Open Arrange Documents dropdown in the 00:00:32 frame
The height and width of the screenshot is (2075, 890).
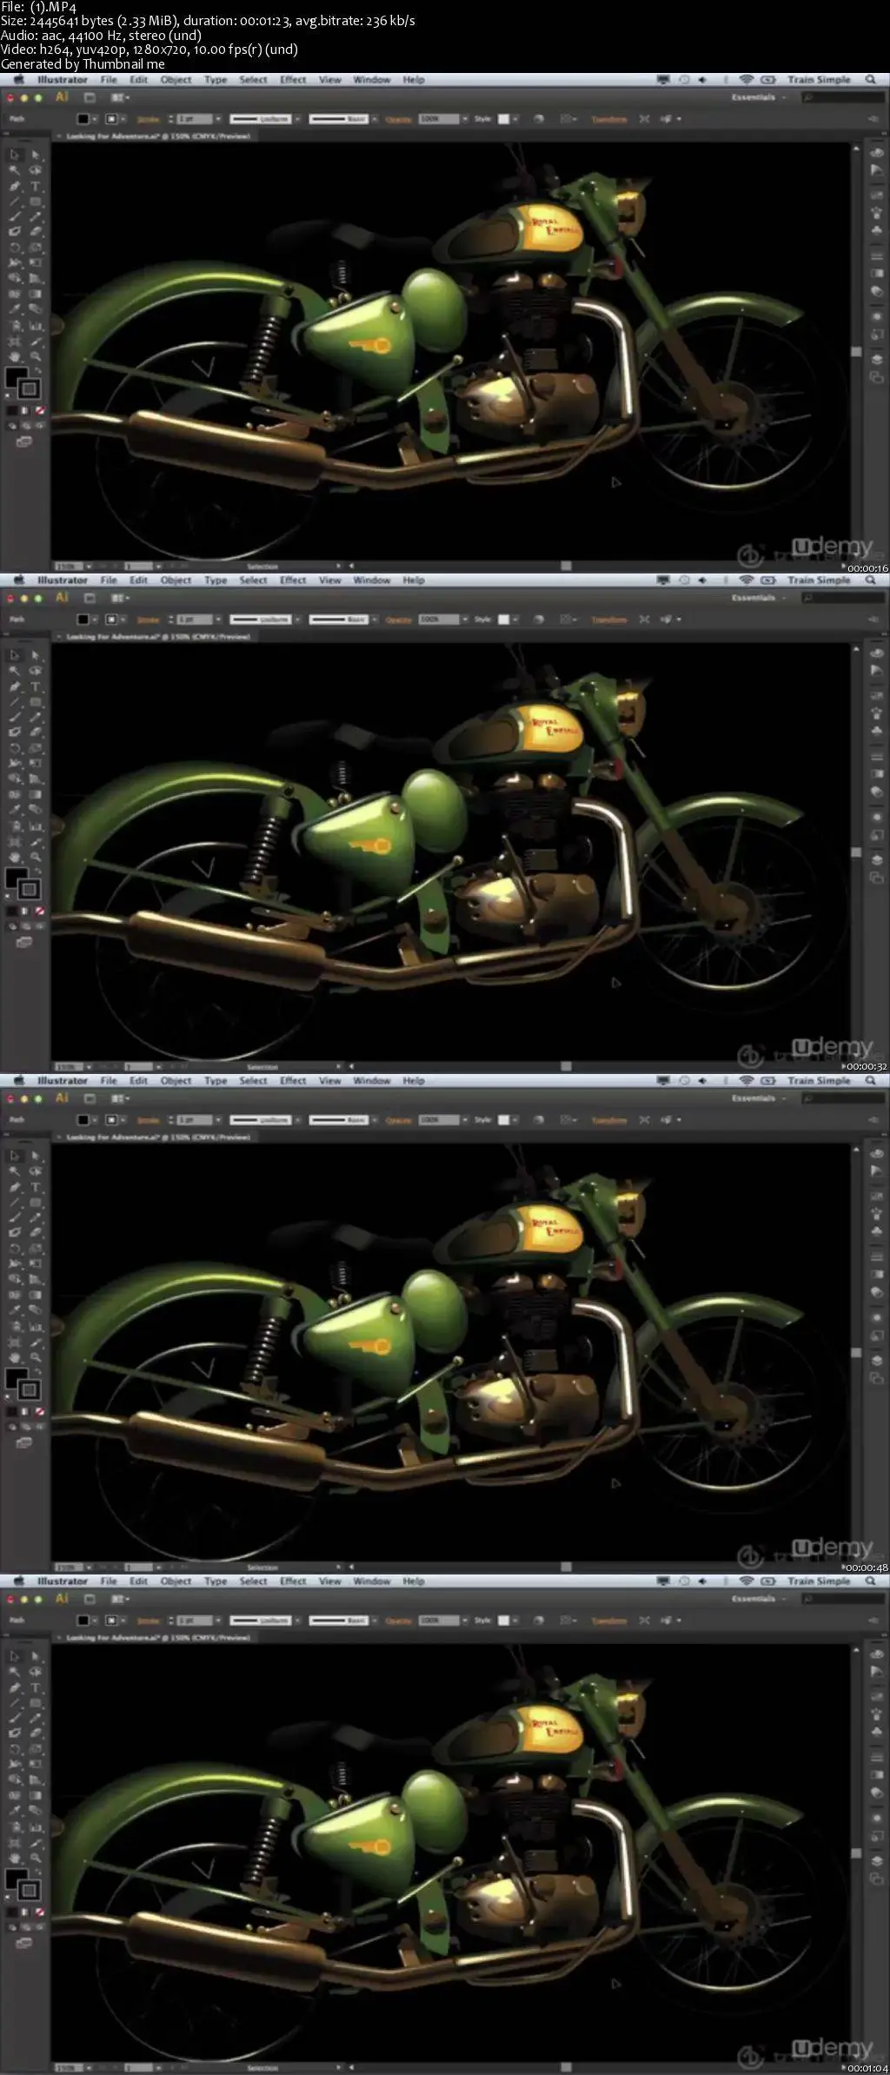tap(120, 598)
